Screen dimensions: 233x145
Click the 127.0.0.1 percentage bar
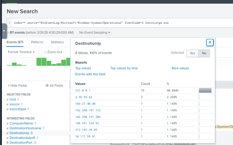coord(205,91)
